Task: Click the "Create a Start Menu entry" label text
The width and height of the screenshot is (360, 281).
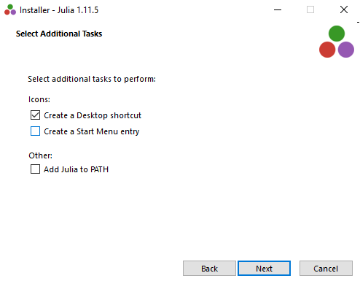Action: point(92,131)
